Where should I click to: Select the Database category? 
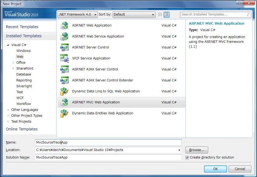pyautogui.click(x=23, y=74)
